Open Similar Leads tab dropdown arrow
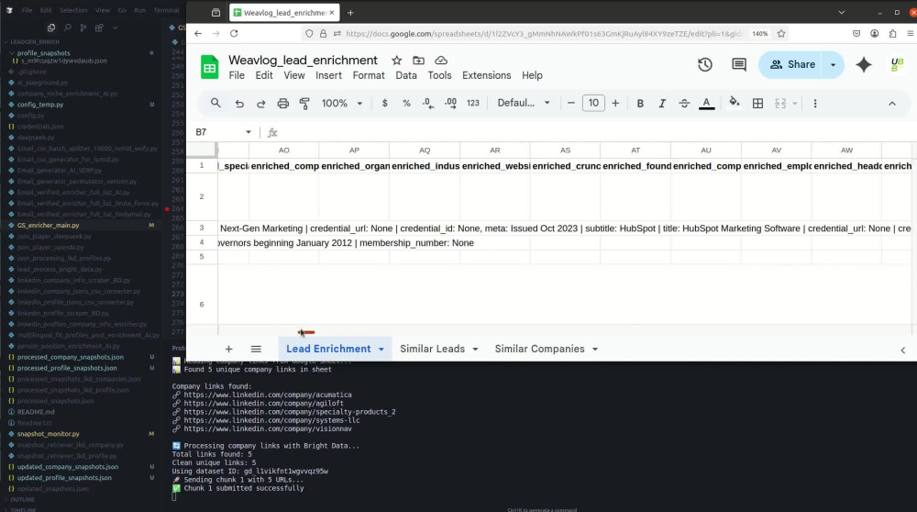This screenshot has width=917, height=512. [475, 350]
